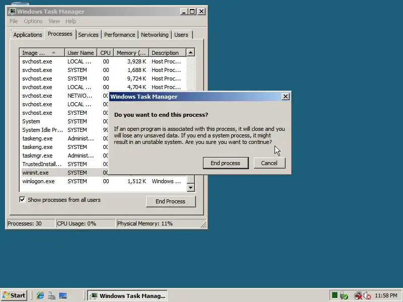Viewport: 403px width, 302px height.
Task: Open the muted volume tray icon
Action: [x=367, y=296]
